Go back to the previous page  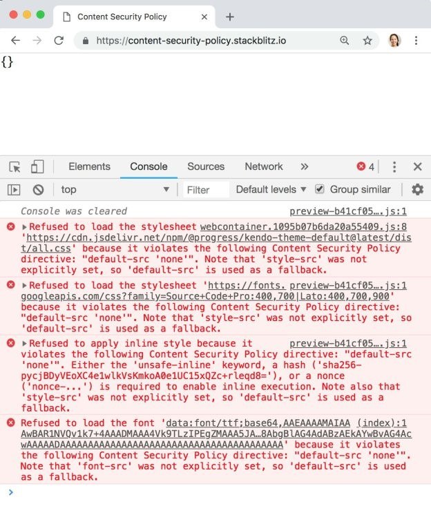tap(15, 41)
